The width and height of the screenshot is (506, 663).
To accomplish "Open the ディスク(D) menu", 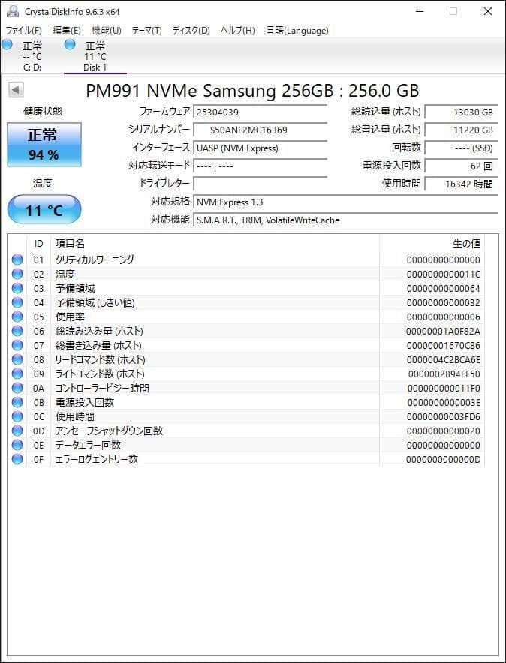I will tap(191, 31).
